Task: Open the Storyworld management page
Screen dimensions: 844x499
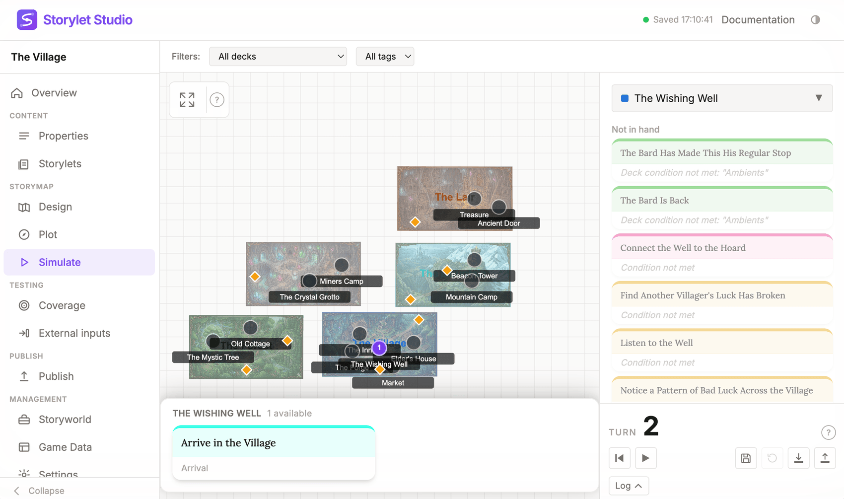Action: click(79, 420)
